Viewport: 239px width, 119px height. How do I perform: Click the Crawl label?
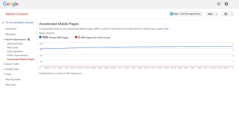point(8,74)
